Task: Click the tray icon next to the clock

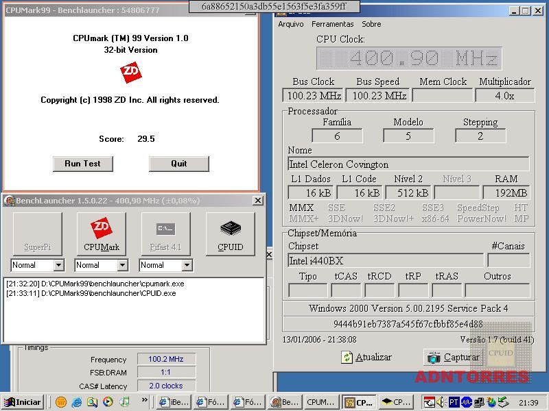Action: [503, 402]
